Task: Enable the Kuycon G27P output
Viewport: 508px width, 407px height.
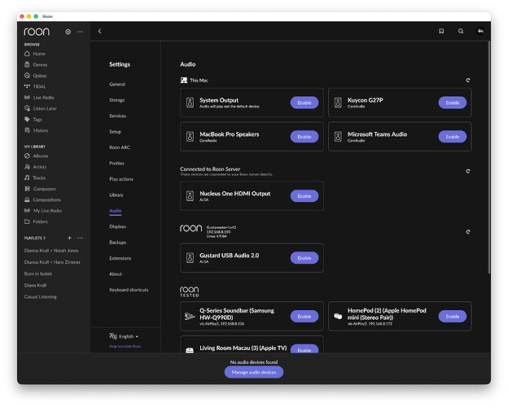Action: [x=453, y=103]
